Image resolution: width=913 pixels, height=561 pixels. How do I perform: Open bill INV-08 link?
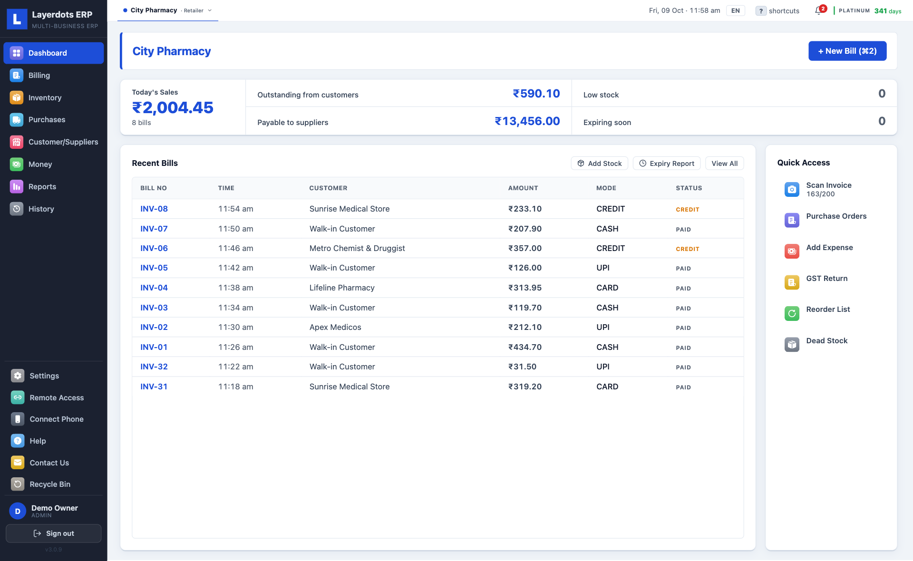(154, 209)
